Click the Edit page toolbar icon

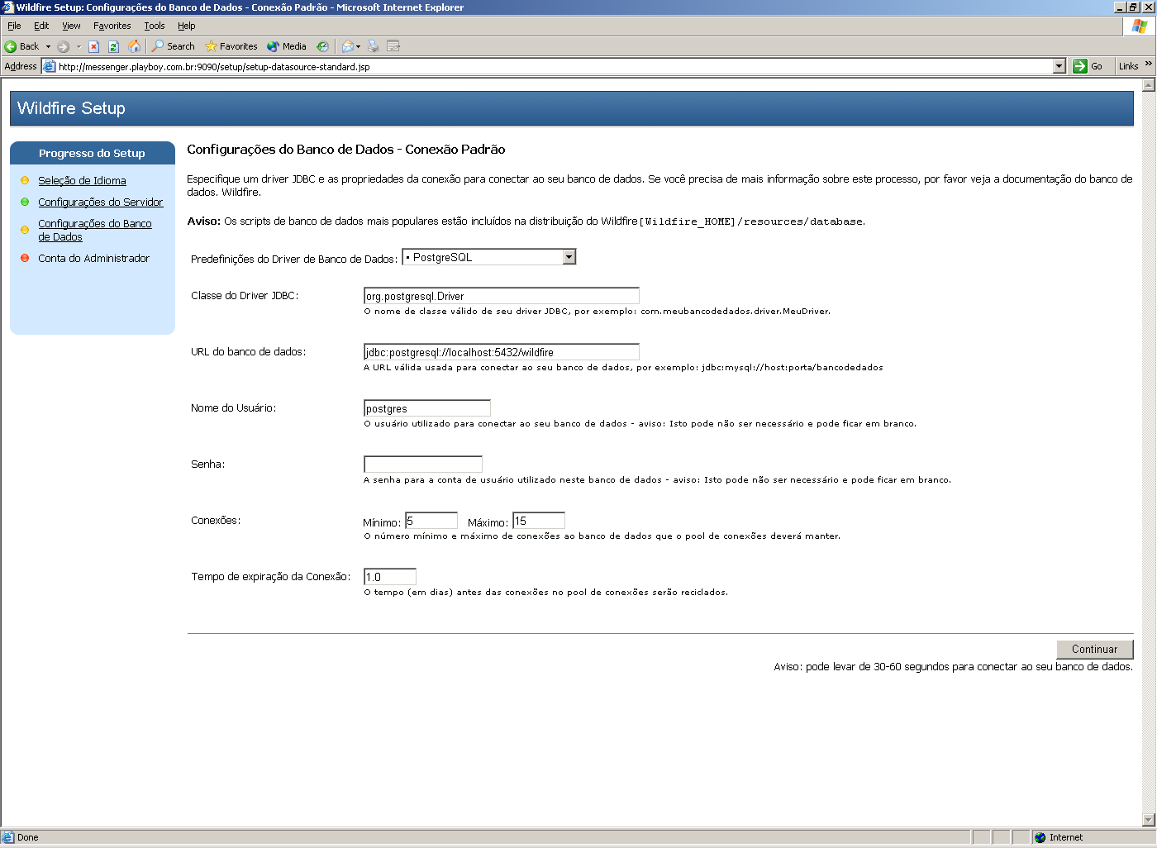[393, 46]
